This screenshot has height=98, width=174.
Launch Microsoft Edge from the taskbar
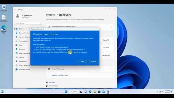90,92
